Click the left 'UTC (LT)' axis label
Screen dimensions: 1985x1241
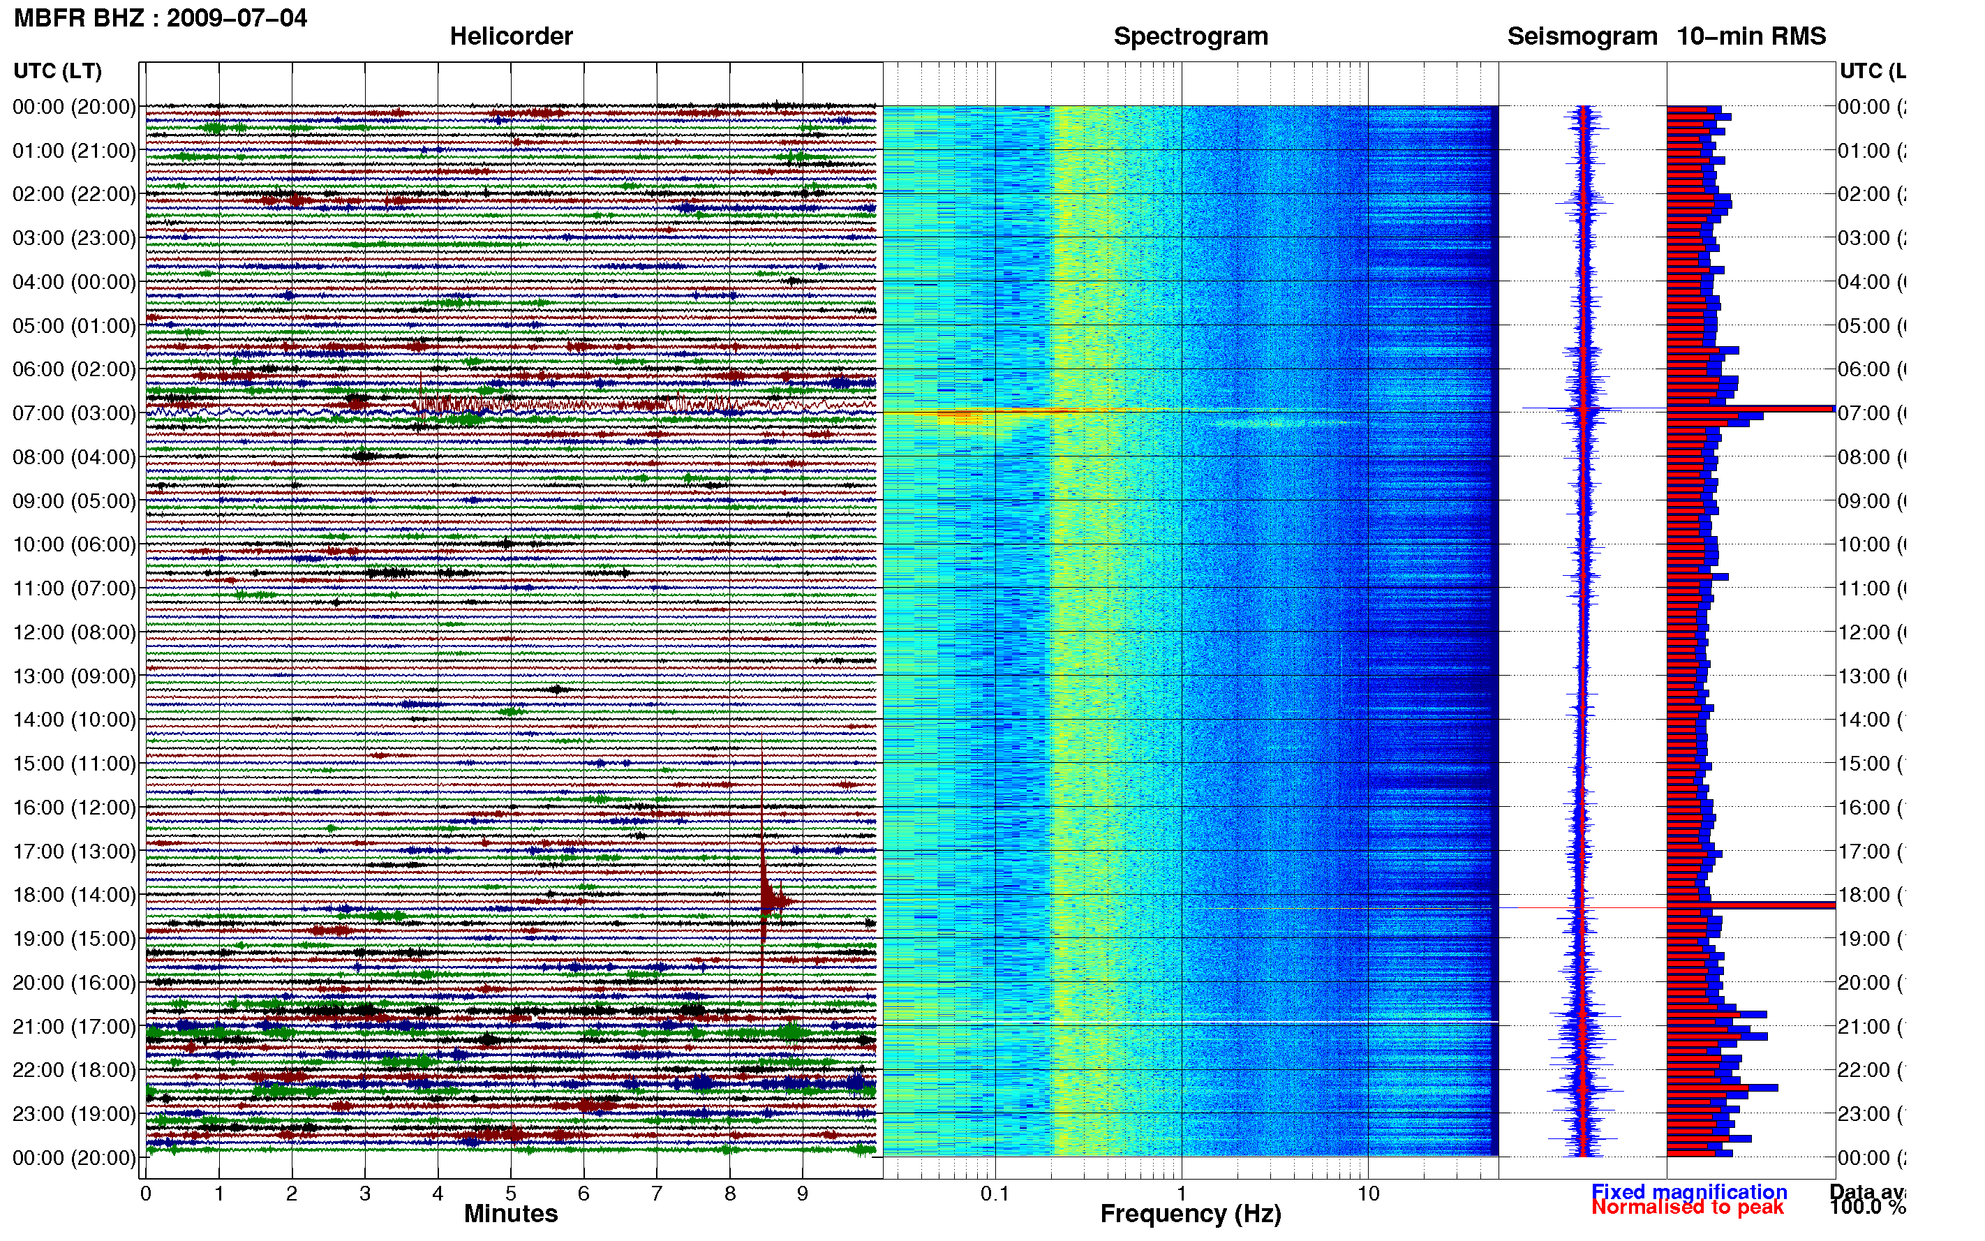pos(57,71)
